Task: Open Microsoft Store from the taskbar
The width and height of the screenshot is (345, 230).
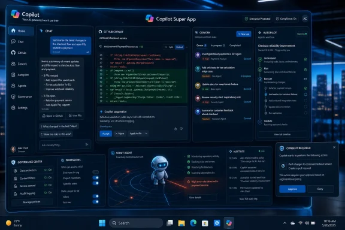Action: (205, 223)
